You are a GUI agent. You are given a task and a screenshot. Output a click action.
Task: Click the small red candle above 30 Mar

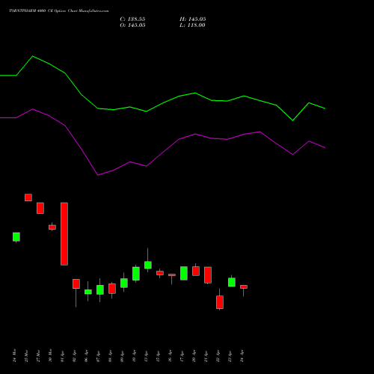pos(52,227)
